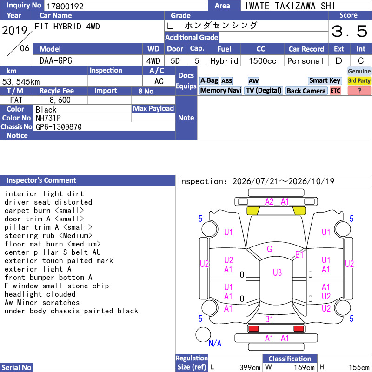Click the red right taillight on diagram
The width and height of the screenshot is (372, 372).
click(x=299, y=329)
